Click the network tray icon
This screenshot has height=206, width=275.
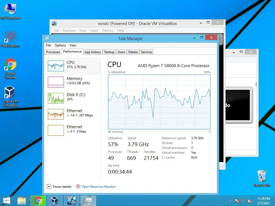tap(243, 201)
